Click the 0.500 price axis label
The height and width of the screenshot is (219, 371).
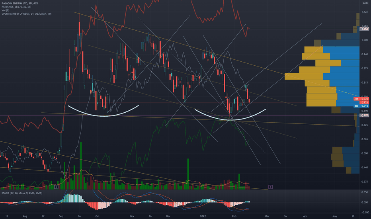(365, 153)
